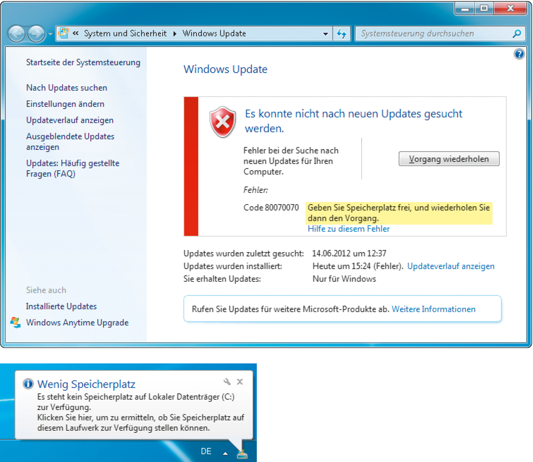The width and height of the screenshot is (533, 462).
Task: Click the pin icon in Wenig Speicherplatz balloon
Action: [227, 382]
